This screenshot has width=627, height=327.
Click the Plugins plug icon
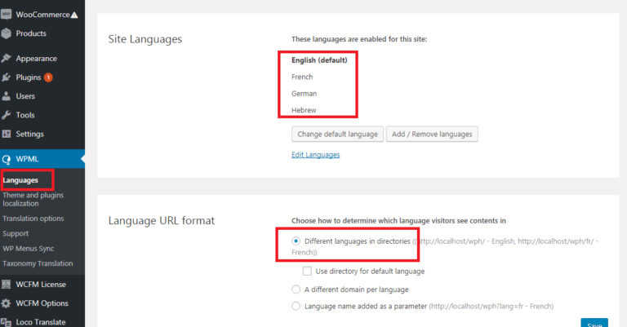tap(7, 77)
